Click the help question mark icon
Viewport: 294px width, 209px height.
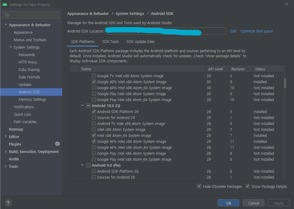(x=8, y=203)
